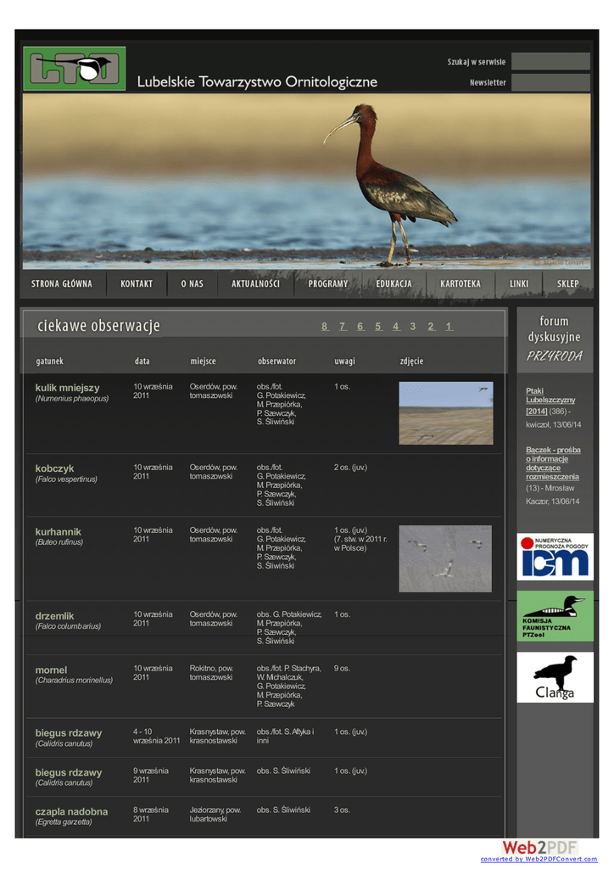Open the ICM weather forecast banner
Screen dimensions: 614x869
555,557
